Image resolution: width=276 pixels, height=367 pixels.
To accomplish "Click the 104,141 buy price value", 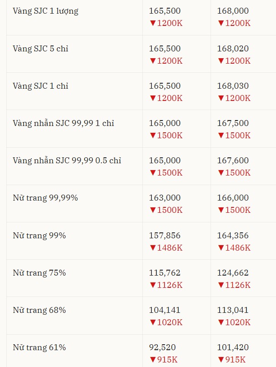I will pyautogui.click(x=165, y=310).
